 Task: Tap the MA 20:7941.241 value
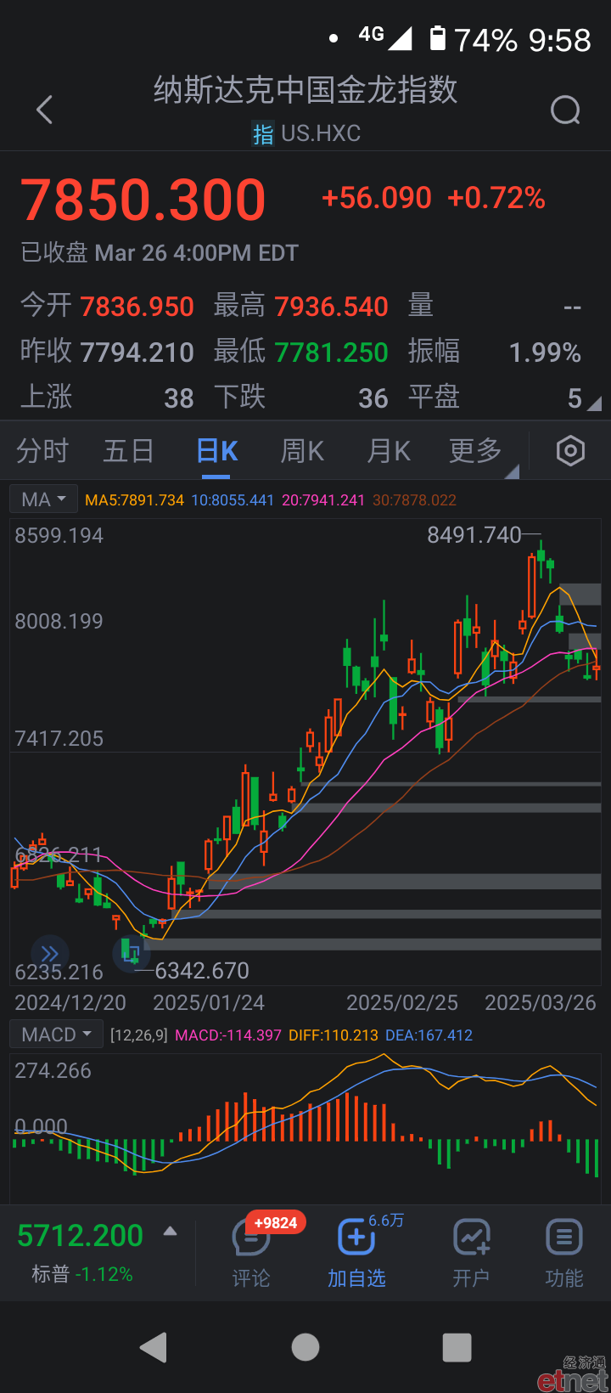point(323,500)
